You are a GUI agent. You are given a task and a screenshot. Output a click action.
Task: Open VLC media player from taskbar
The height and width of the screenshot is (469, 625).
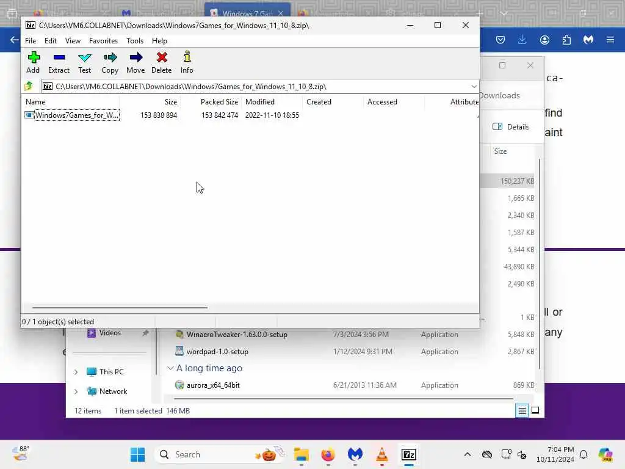click(x=382, y=454)
